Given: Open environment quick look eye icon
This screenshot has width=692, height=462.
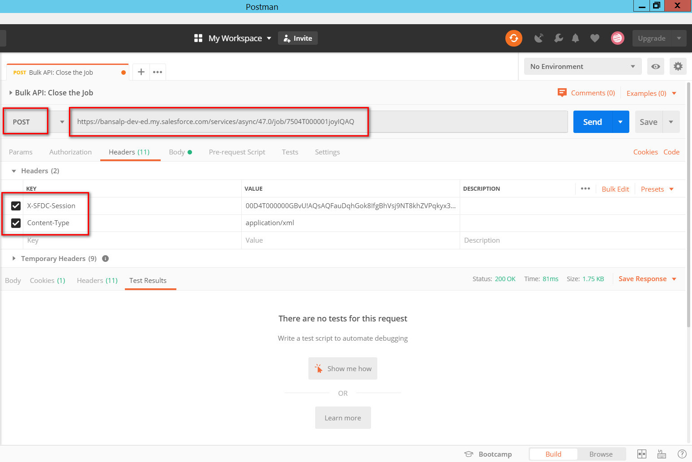Looking at the screenshot, I should [656, 66].
